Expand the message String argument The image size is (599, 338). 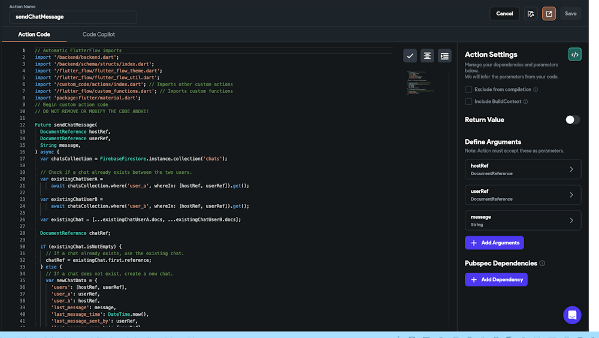click(x=571, y=221)
